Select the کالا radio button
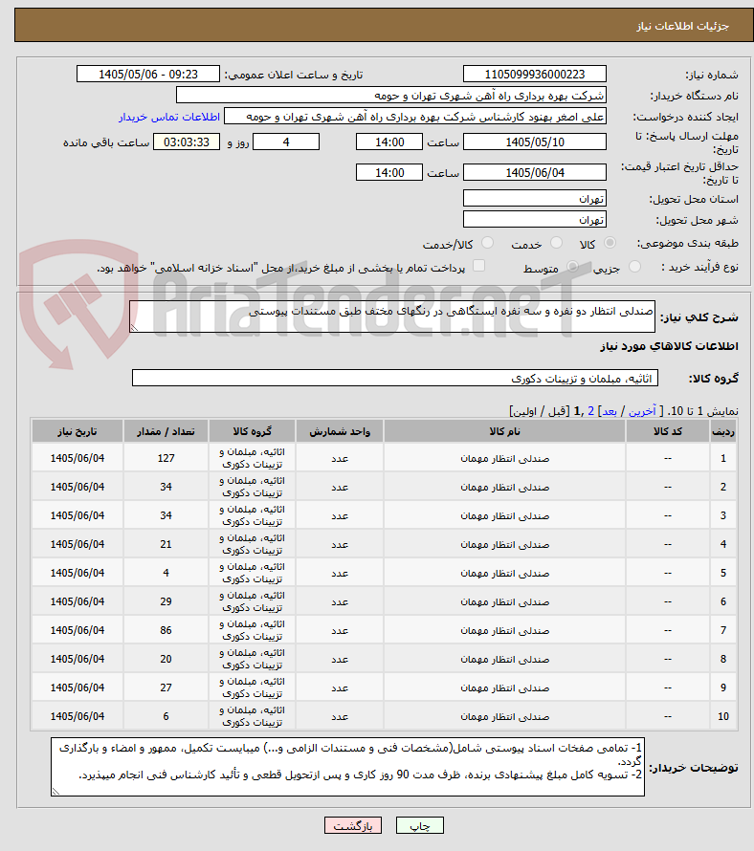 click(610, 243)
